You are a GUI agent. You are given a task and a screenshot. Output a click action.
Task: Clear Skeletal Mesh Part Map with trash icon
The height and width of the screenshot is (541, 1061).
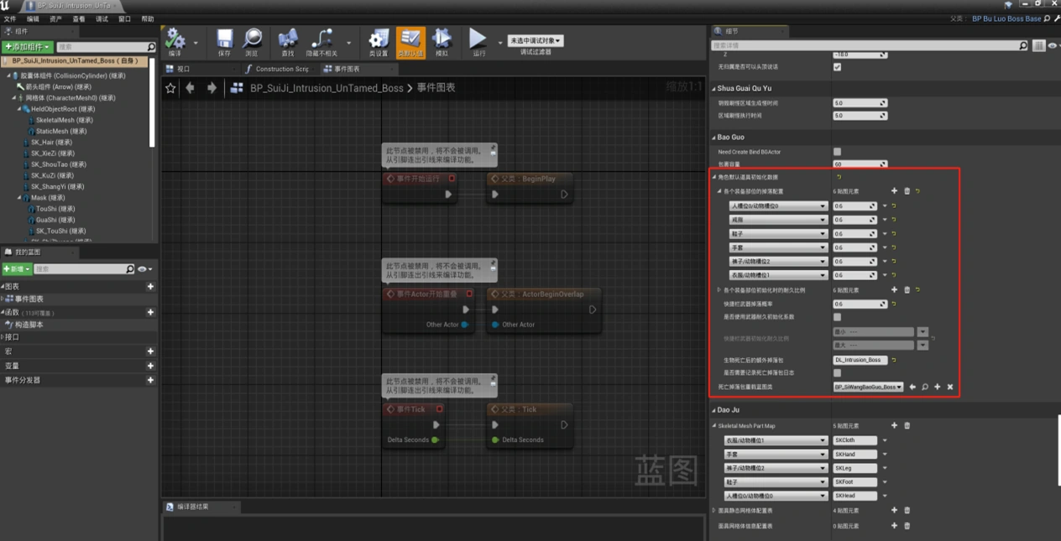907,426
